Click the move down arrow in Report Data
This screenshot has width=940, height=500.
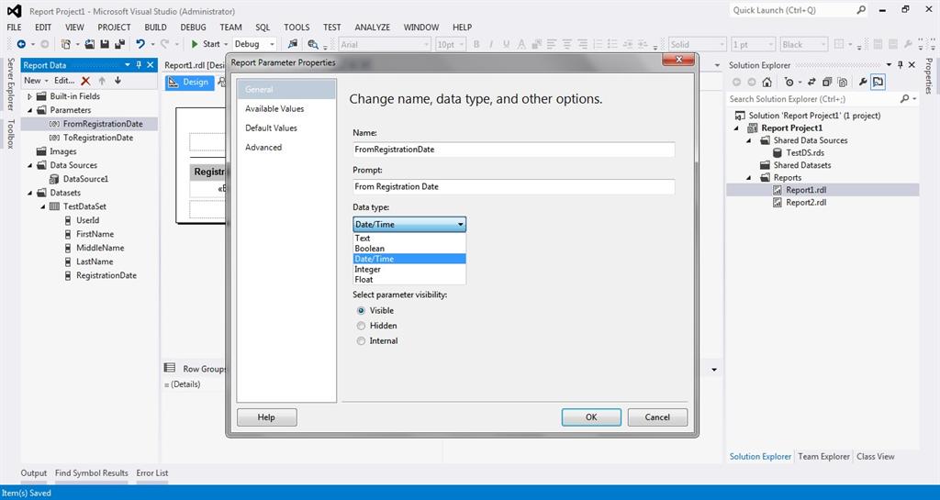pyautogui.click(x=118, y=80)
